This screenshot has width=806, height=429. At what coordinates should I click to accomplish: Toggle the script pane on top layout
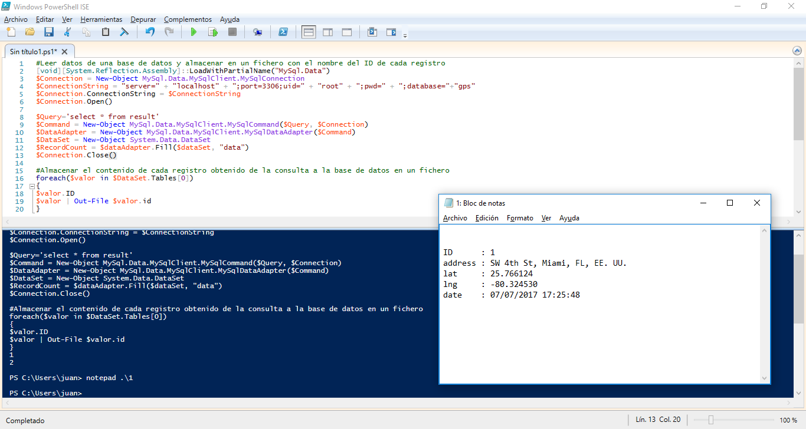click(309, 32)
